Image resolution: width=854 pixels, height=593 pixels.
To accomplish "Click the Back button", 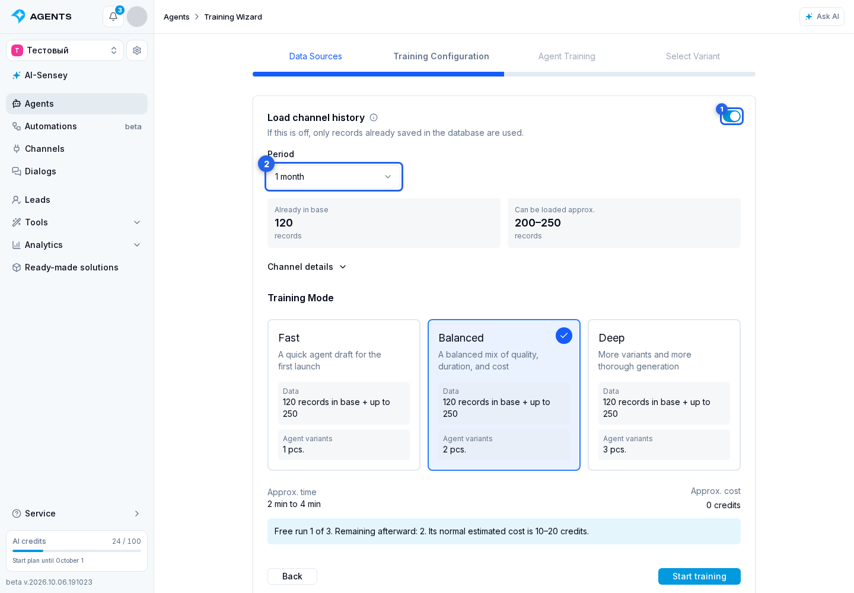I will coord(292,576).
